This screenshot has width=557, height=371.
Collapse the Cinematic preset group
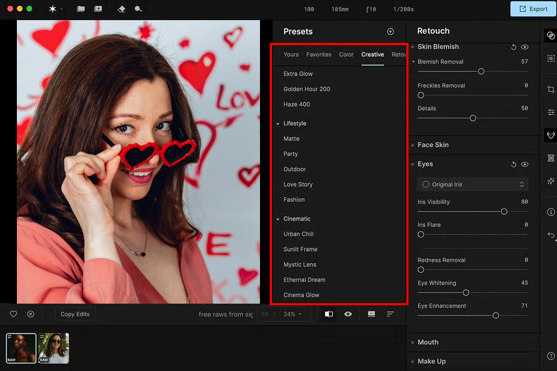278,219
